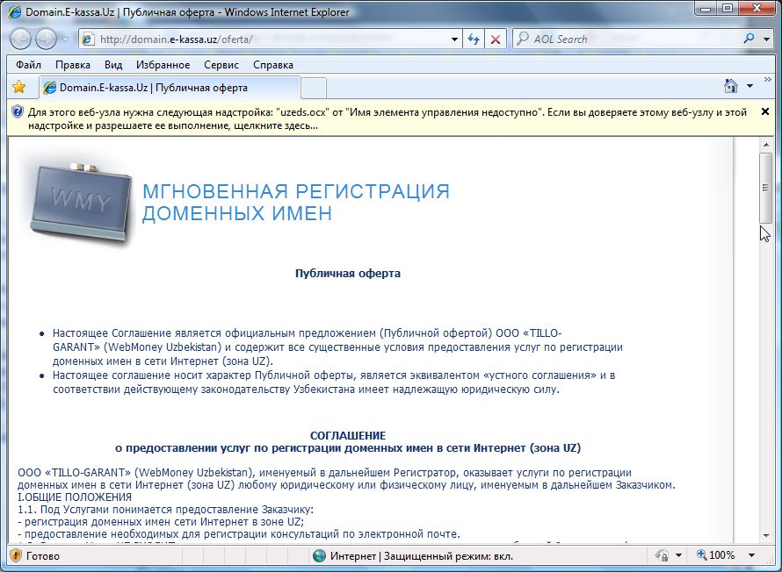Click the МГНОВЕННАЯ РЕГИСТРАЦИЯ ДОМЕННЫХ ИМЕН heading
The image size is (782, 572).
tap(296, 202)
